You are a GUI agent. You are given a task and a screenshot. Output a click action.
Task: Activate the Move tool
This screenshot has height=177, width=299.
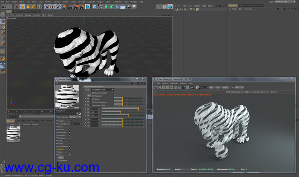[x=22, y=7]
